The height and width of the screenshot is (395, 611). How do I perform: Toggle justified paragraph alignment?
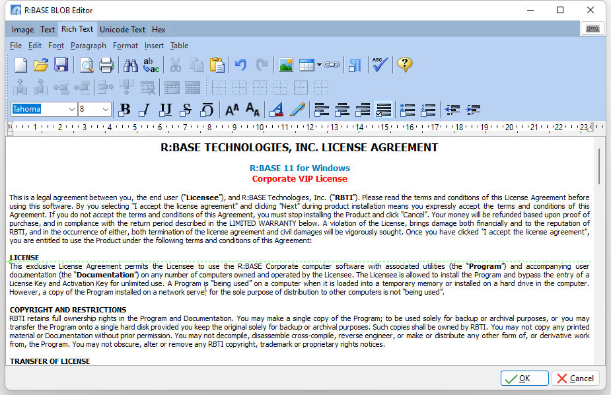[383, 110]
